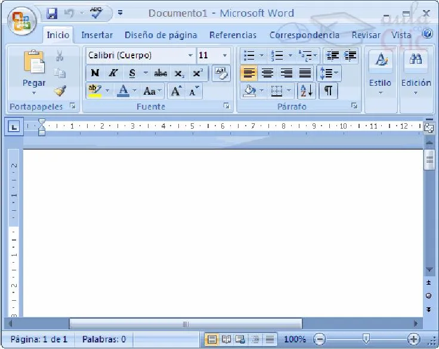Click the 100% zoom level button
This screenshot has width=439, height=349.
295,339
